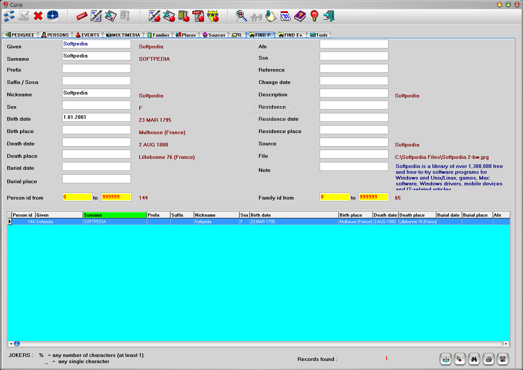
Task: Open the calendar toolbar icon
Action: click(286, 16)
